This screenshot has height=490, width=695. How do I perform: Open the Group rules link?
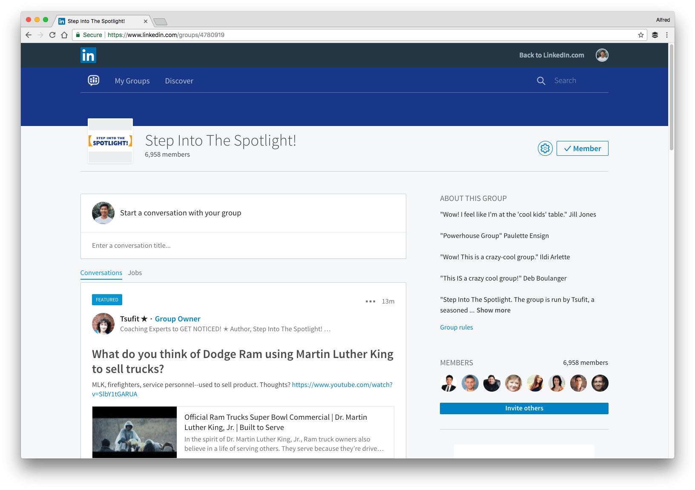[x=456, y=327]
